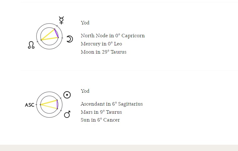This screenshot has height=151, width=238.
Task: Select the first Yod circular chart diagram
Action: click(49, 36)
